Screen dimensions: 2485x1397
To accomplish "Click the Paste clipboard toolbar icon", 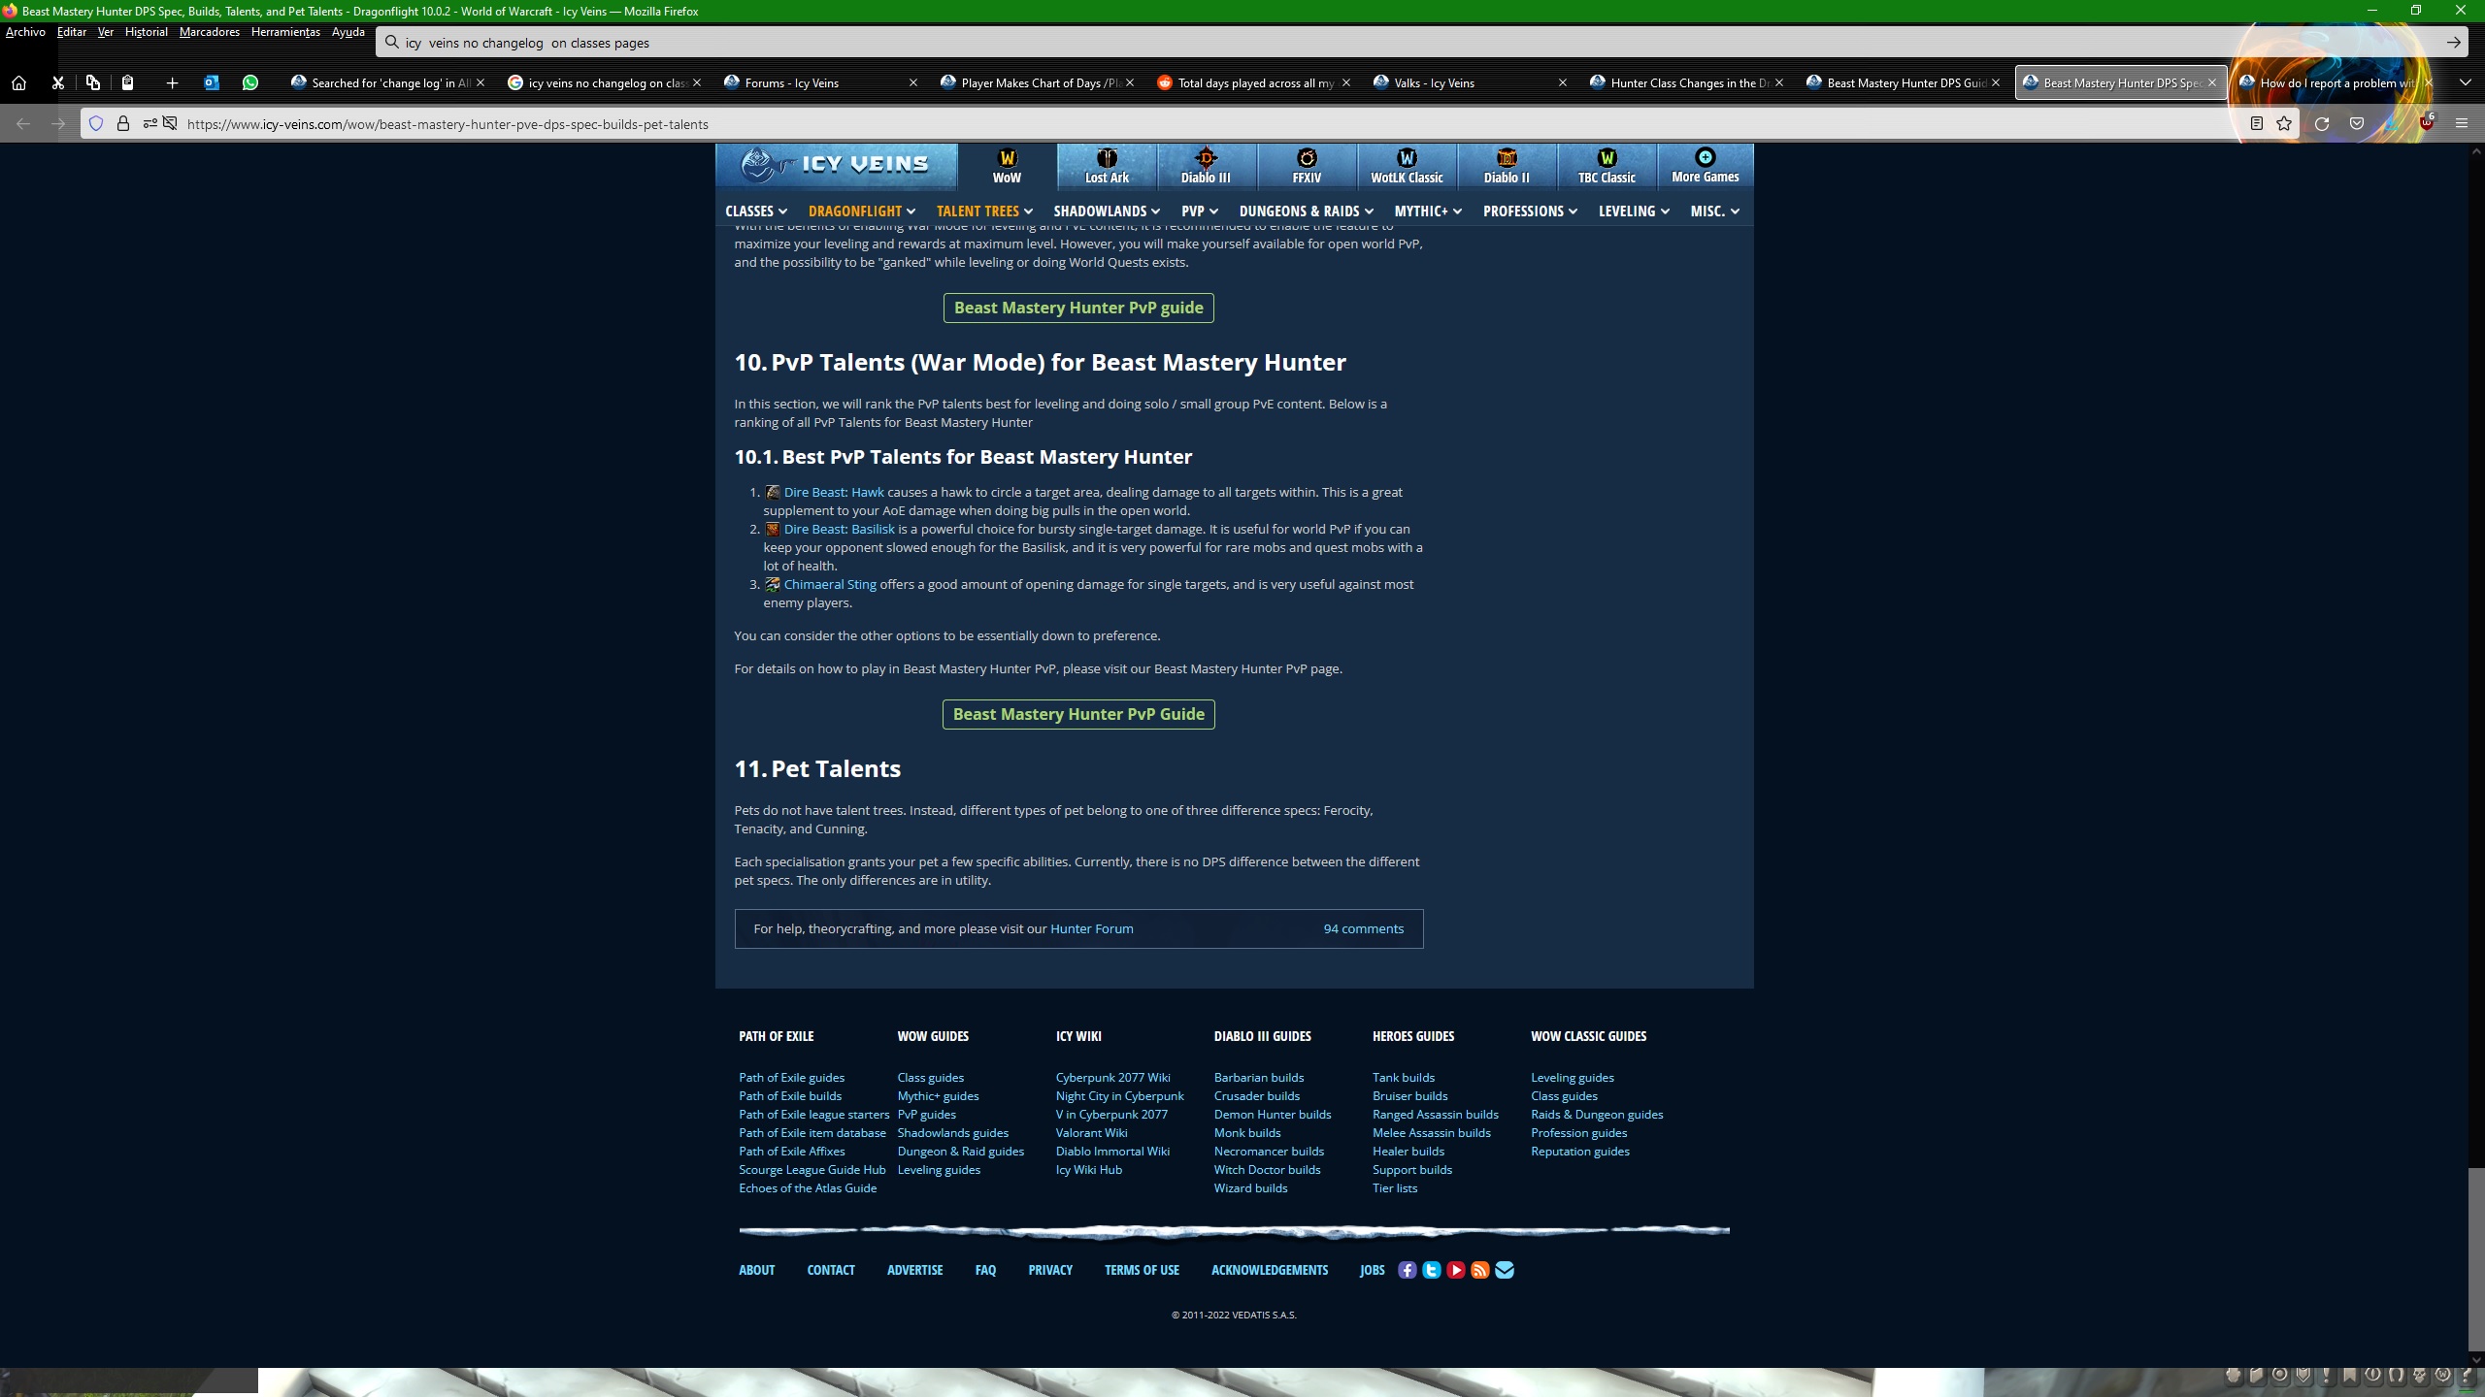I will [127, 82].
